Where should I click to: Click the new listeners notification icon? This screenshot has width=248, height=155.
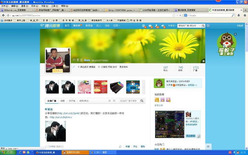[x=157, y=26]
